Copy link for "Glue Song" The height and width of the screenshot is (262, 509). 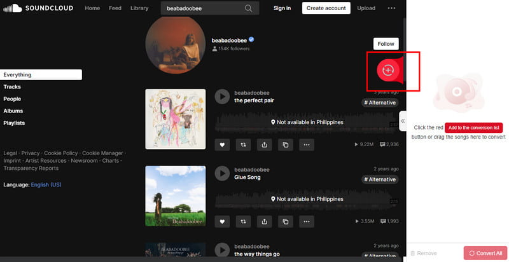pos(286,222)
